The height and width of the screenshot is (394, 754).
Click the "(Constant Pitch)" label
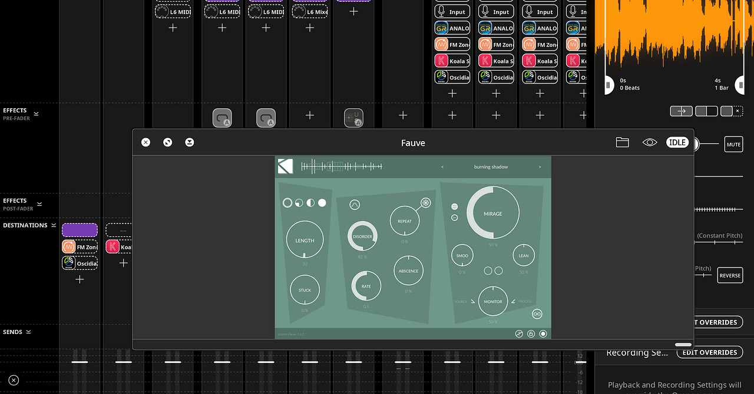point(719,235)
